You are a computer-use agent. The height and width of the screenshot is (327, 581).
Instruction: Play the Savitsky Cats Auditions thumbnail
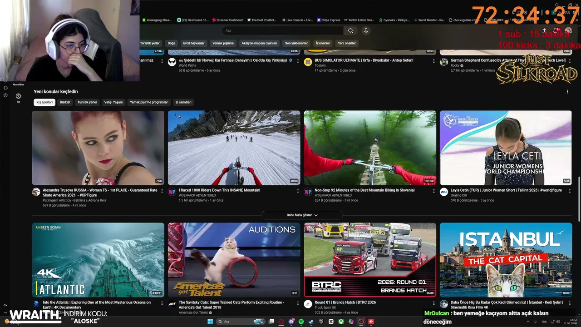(234, 260)
